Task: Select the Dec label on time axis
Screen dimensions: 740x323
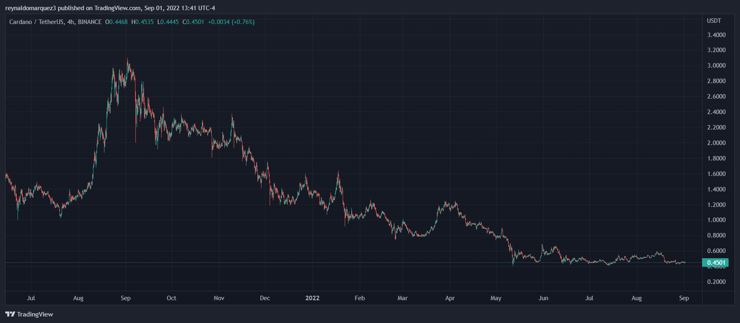Action: (x=265, y=298)
